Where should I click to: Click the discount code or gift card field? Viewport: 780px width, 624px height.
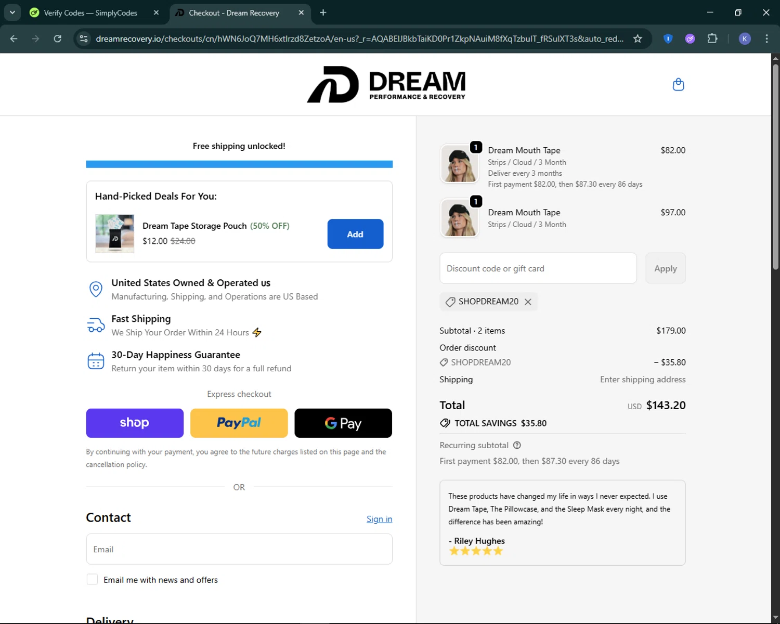pyautogui.click(x=538, y=268)
